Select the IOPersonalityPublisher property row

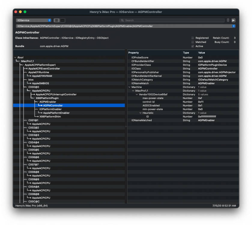[183, 72]
